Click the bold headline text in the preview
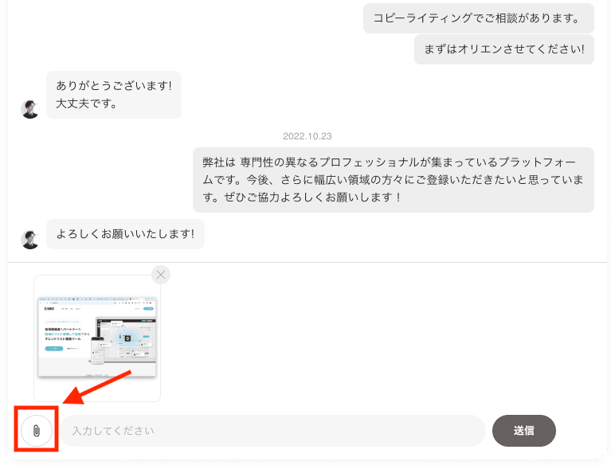 [x=62, y=333]
